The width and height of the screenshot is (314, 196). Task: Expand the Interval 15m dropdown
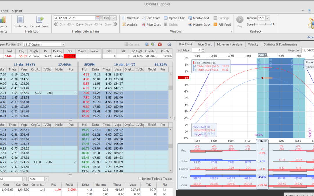(x=267, y=18)
